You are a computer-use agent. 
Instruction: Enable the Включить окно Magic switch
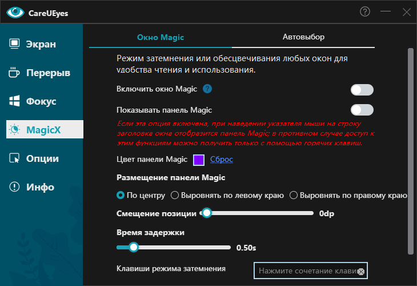coord(362,90)
